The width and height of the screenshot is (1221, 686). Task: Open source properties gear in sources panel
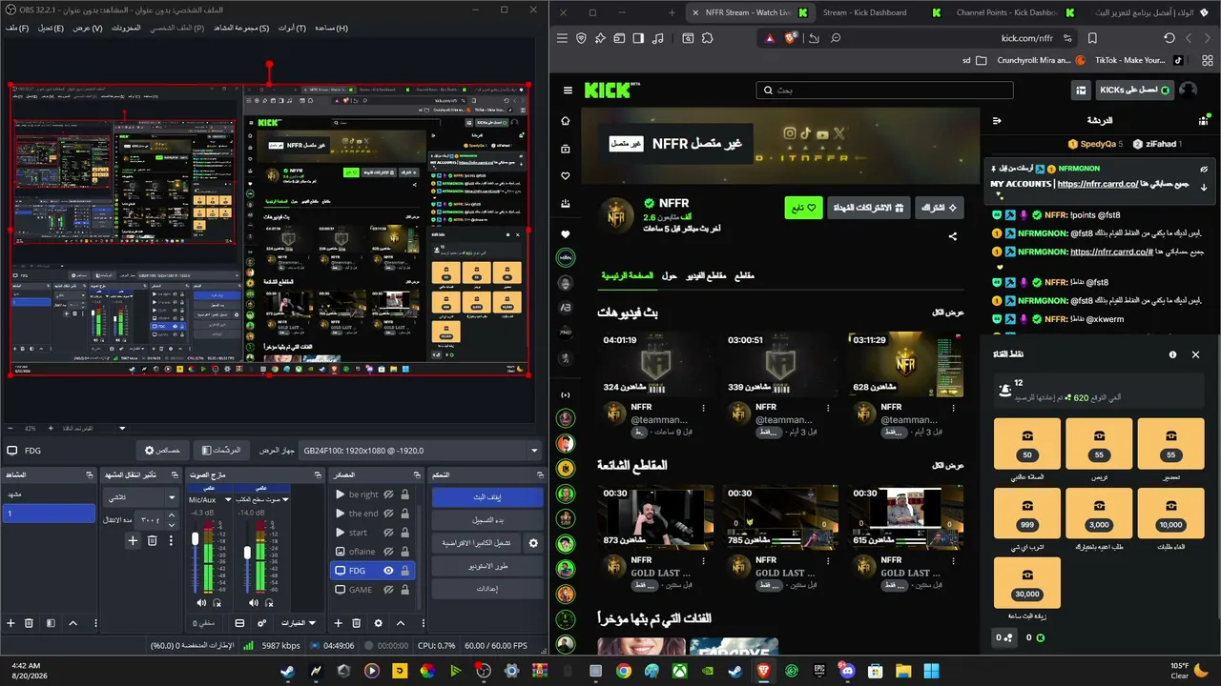tap(379, 623)
